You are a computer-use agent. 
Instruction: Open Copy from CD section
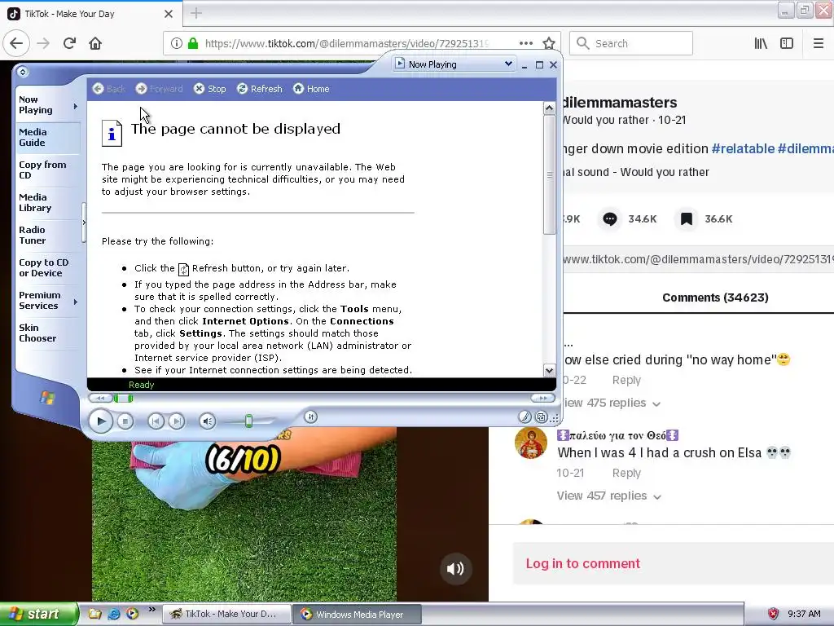pos(48,170)
